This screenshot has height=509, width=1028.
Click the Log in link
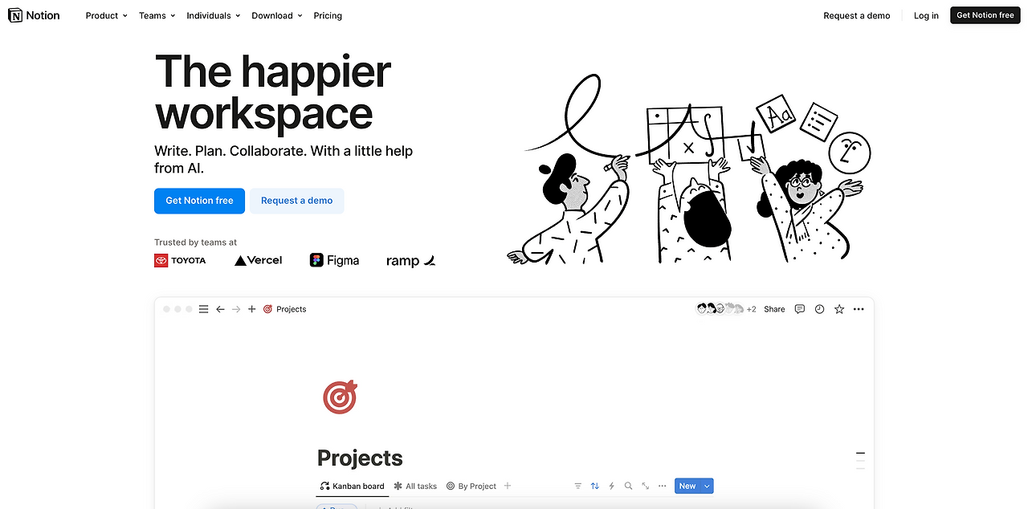[x=926, y=15]
